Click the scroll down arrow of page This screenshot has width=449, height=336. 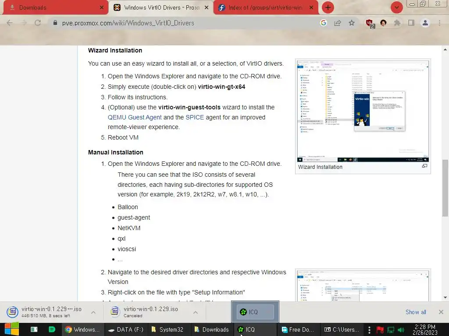point(445,297)
